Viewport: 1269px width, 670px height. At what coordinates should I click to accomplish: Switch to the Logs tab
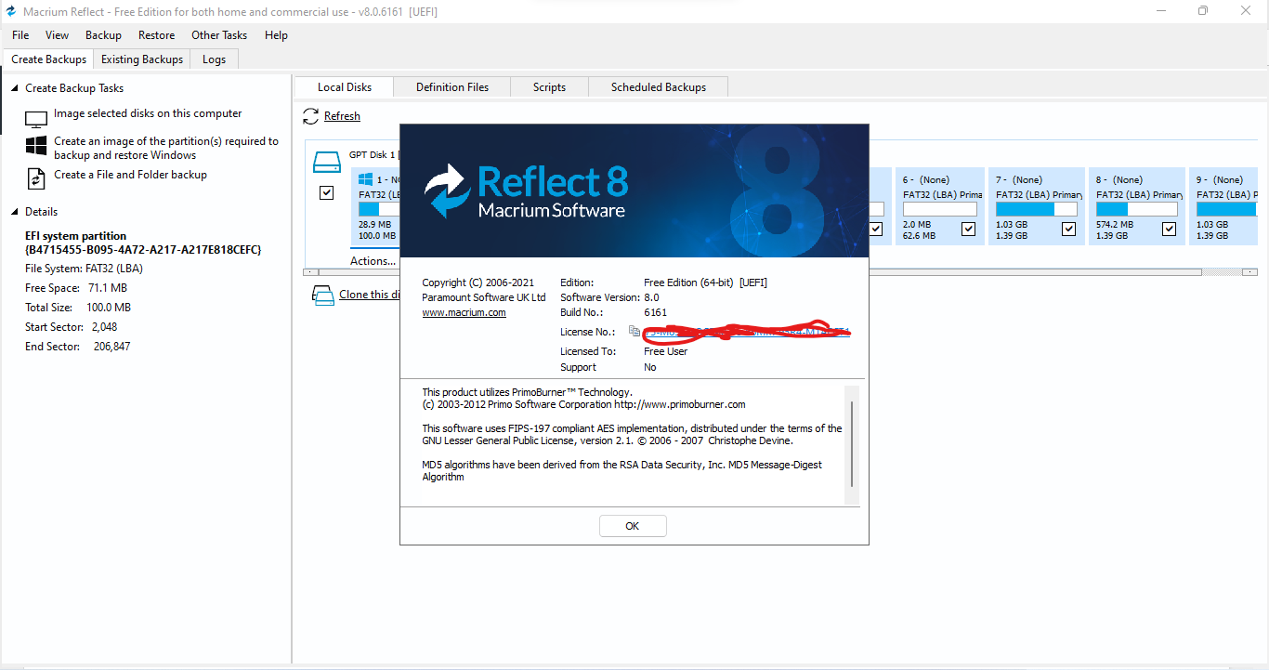(x=214, y=59)
